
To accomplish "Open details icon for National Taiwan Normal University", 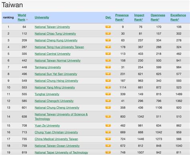I will pyautogui.click(x=108, y=60).
